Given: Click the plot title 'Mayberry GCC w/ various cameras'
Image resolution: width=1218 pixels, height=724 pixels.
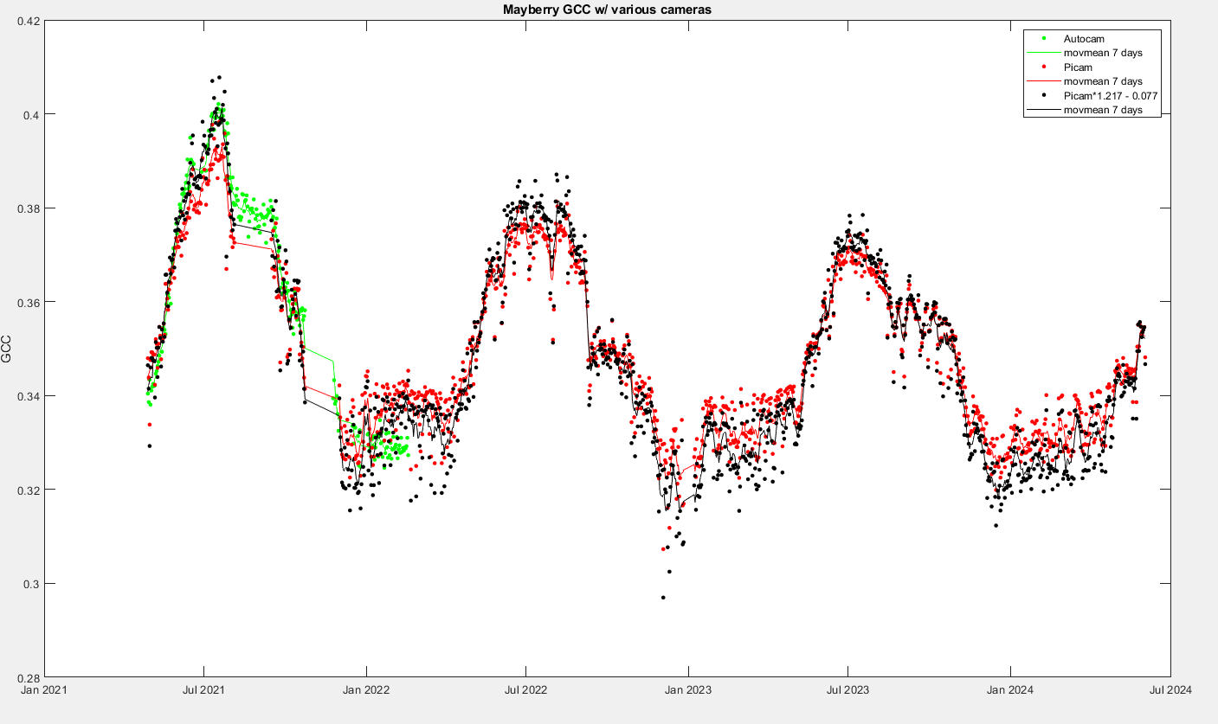Looking at the screenshot, I should [x=607, y=10].
